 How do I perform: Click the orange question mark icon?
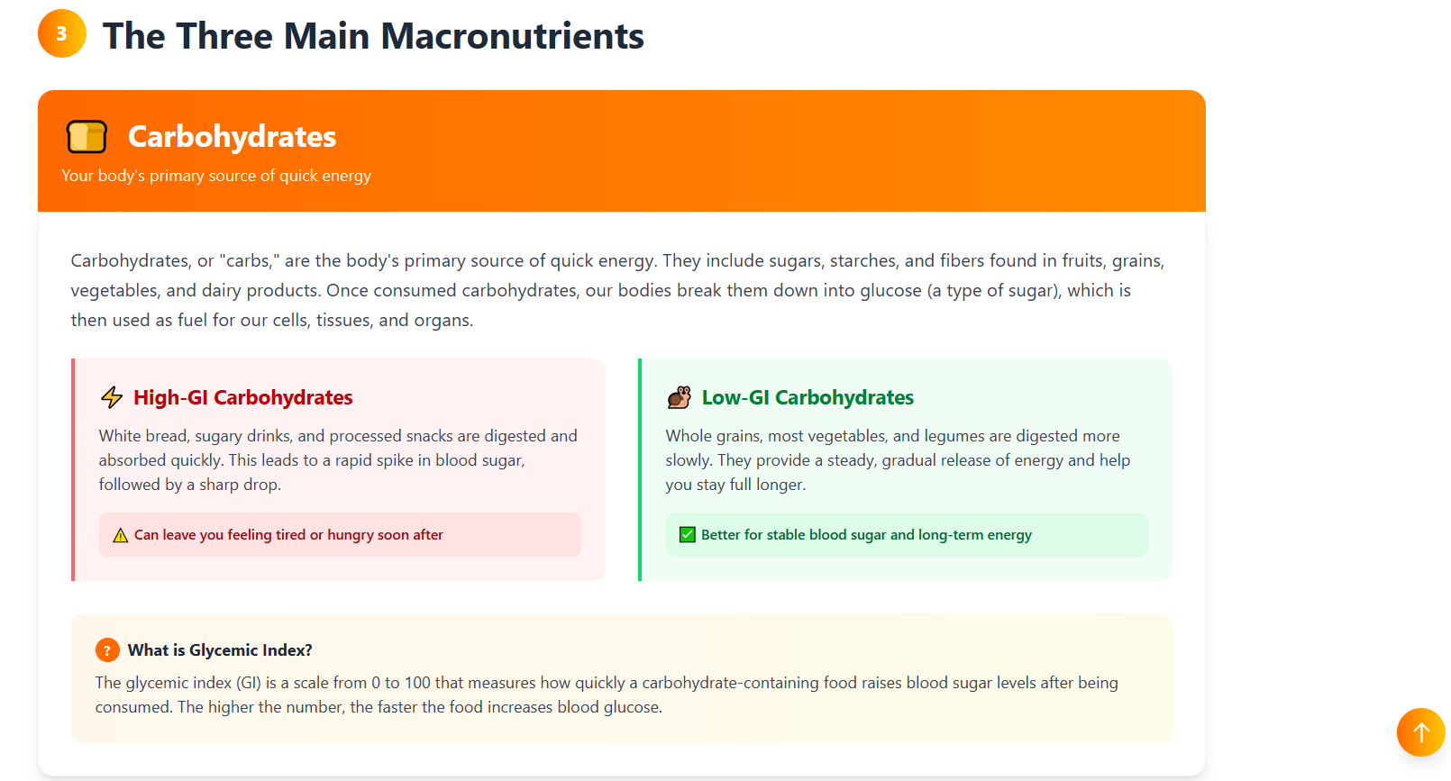click(107, 650)
